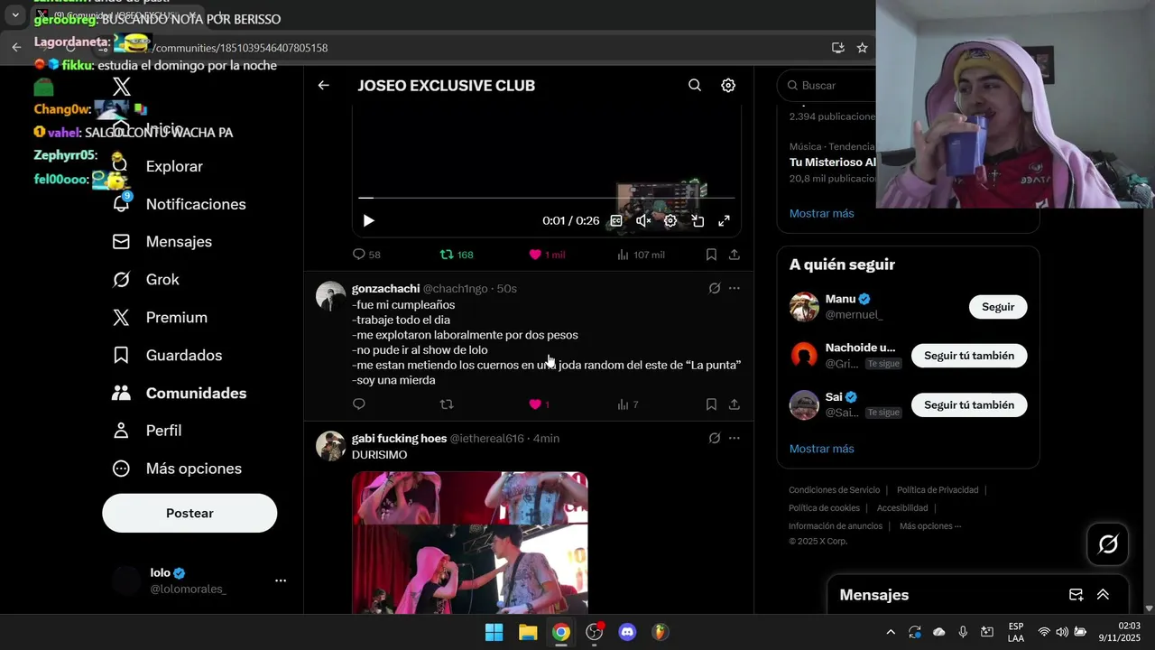This screenshot has width=1155, height=650.
Task: Expand footer Más opciones link
Action: [x=930, y=526]
